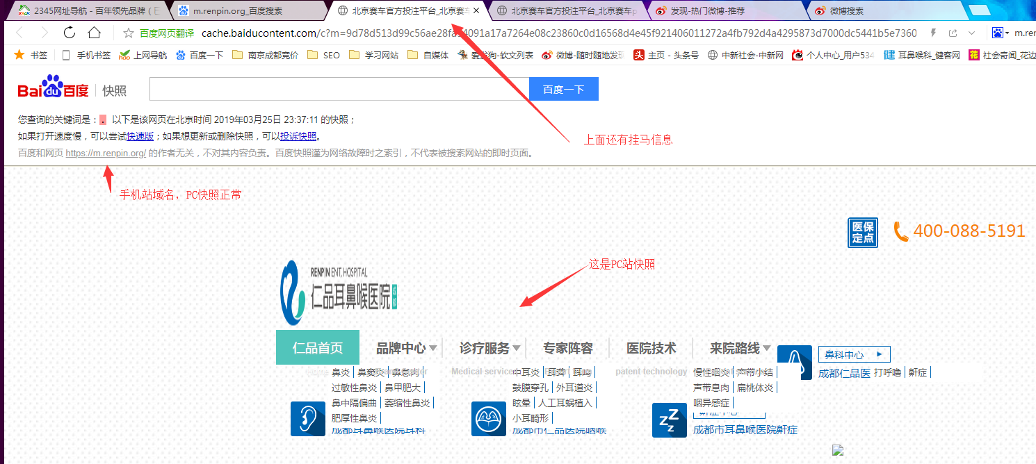Open the 来院路线 nav menu
This screenshot has width=1036, height=464.
735,348
